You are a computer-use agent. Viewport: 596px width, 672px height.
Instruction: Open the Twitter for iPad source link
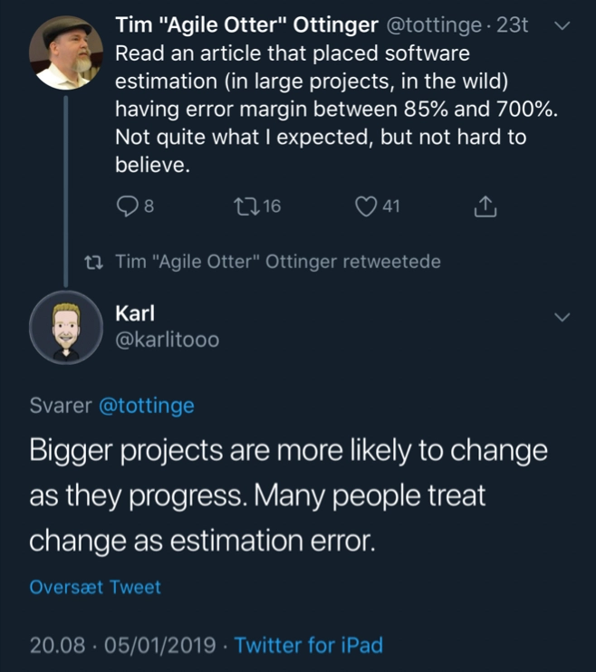[x=308, y=645]
